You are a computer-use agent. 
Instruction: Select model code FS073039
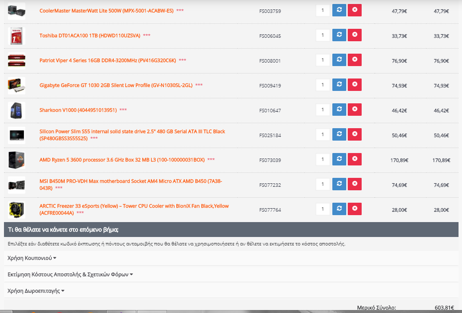[270, 160]
